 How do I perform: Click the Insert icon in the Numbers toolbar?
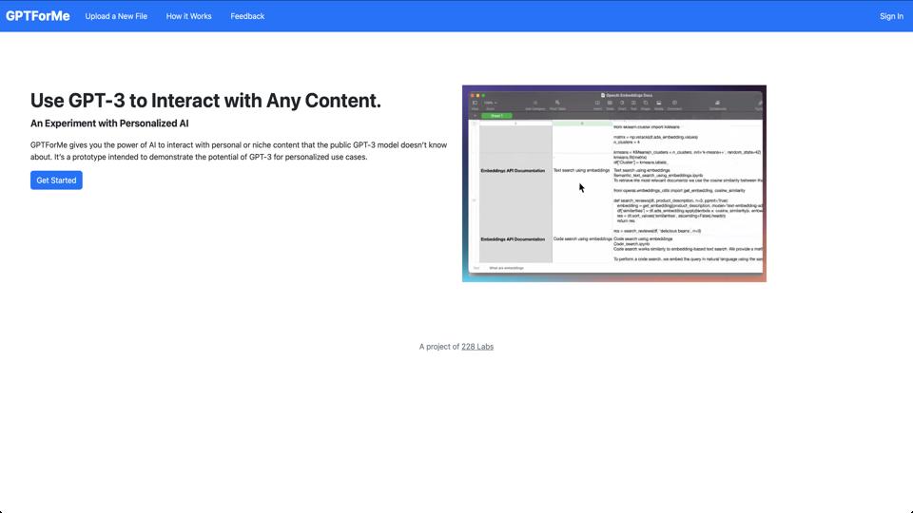tap(597, 104)
